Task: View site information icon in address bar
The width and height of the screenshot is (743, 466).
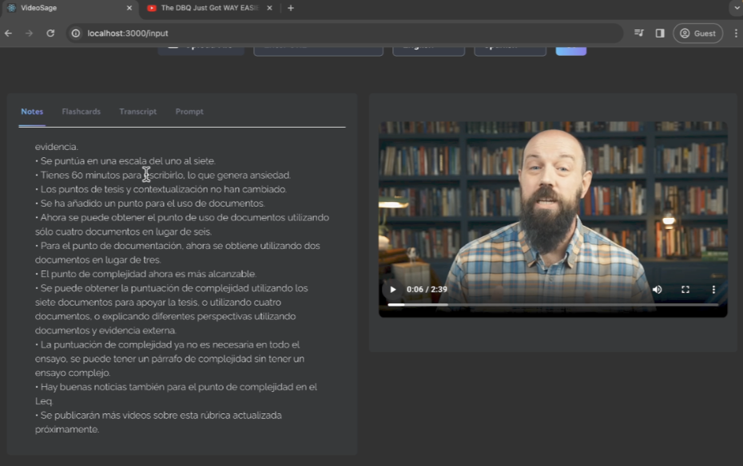Action: 76,34
